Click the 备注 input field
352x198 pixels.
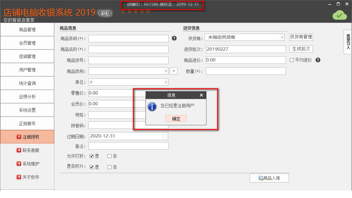pos(128,146)
